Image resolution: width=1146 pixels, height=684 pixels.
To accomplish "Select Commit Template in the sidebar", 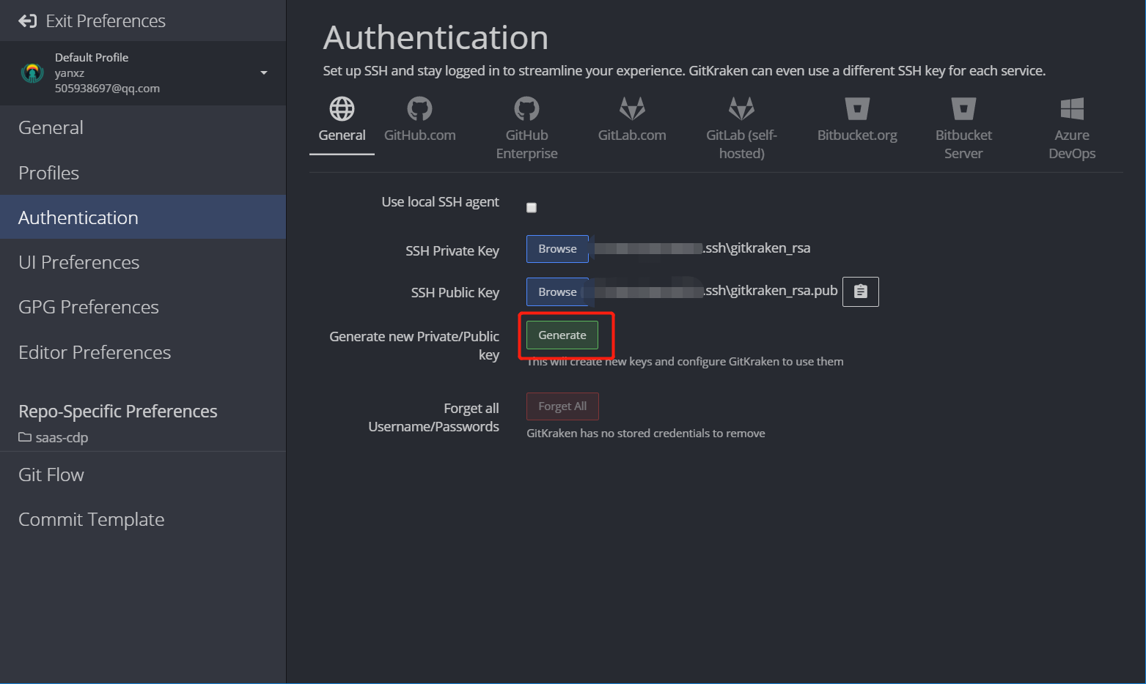I will pyautogui.click(x=91, y=519).
